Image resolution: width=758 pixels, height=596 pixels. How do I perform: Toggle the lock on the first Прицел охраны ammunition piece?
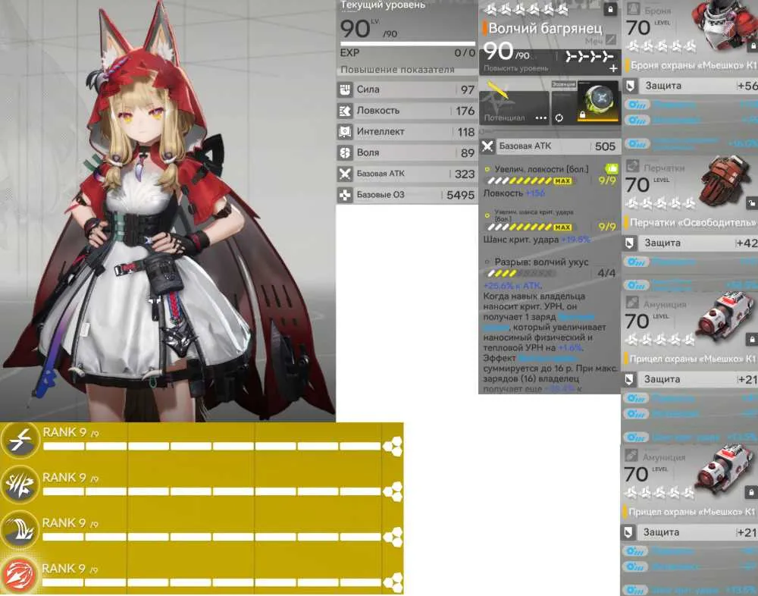tap(752, 340)
